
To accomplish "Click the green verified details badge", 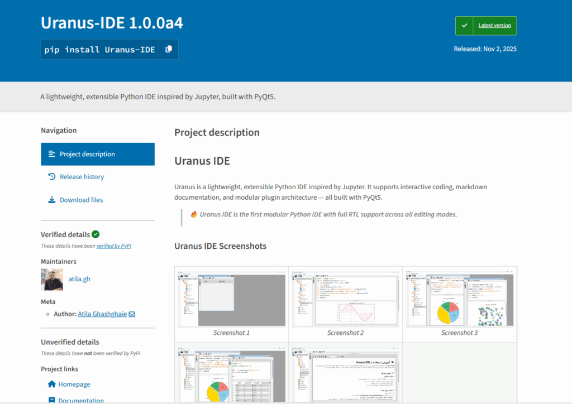I will (96, 234).
